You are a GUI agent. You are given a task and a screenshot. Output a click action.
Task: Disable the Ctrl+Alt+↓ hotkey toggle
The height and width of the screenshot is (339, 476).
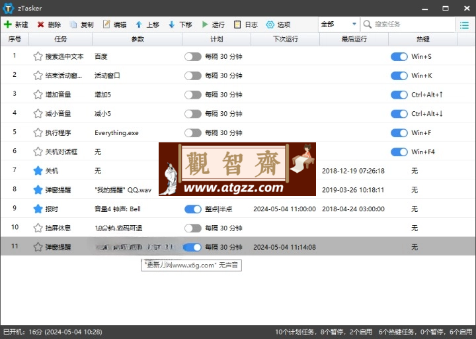(x=399, y=114)
